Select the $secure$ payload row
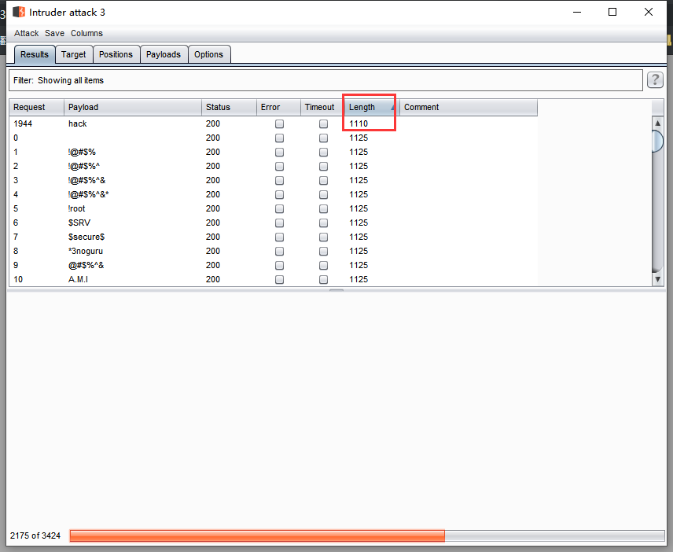This screenshot has height=552, width=673. point(273,237)
